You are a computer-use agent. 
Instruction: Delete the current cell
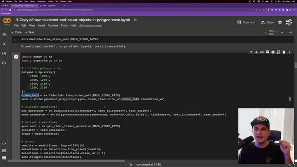[284, 52]
